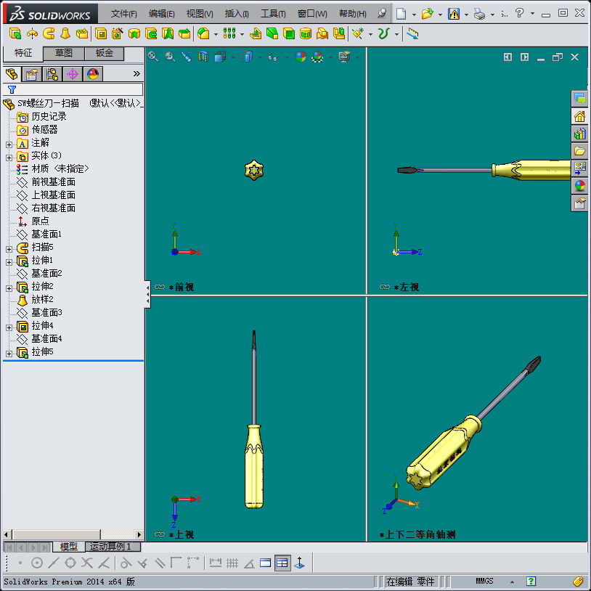Select the Wrap tool
Screen dimensions: 591x591
pyautogui.click(x=306, y=34)
